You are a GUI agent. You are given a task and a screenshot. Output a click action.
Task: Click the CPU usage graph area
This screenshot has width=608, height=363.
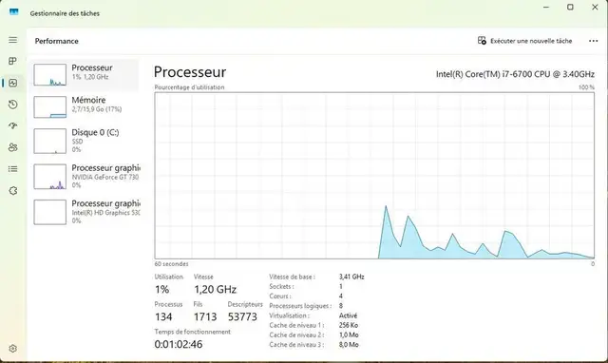374,175
